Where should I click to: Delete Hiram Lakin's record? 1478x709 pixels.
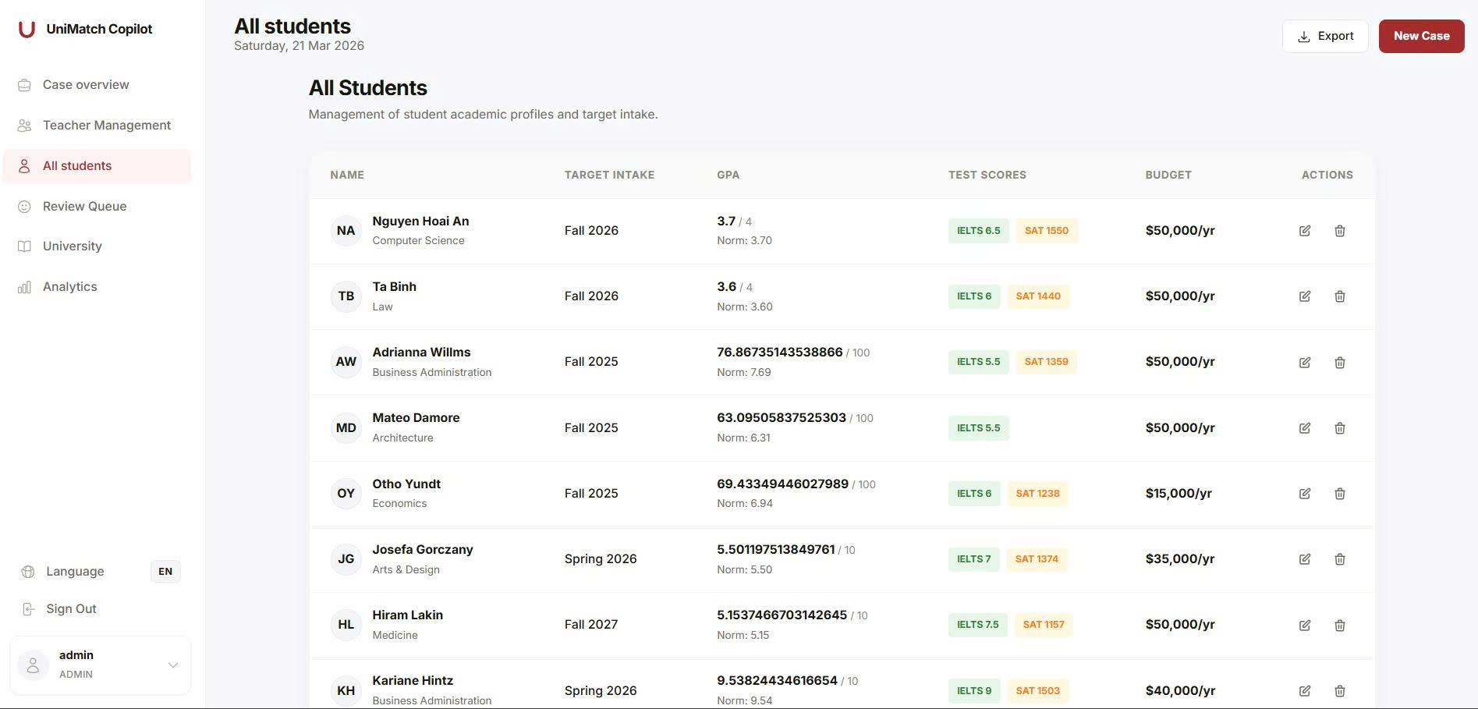1340,625
